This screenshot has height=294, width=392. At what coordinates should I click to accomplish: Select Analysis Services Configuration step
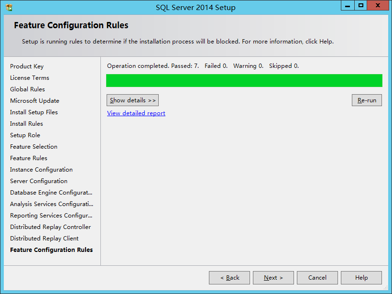(x=52, y=204)
